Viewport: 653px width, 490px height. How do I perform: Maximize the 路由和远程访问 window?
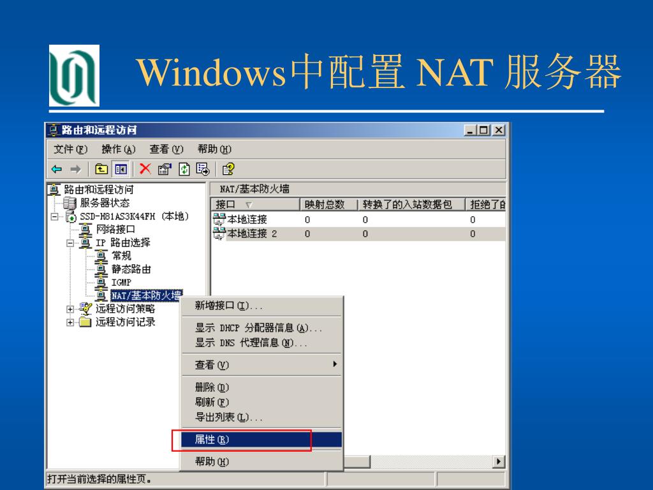[x=483, y=130]
